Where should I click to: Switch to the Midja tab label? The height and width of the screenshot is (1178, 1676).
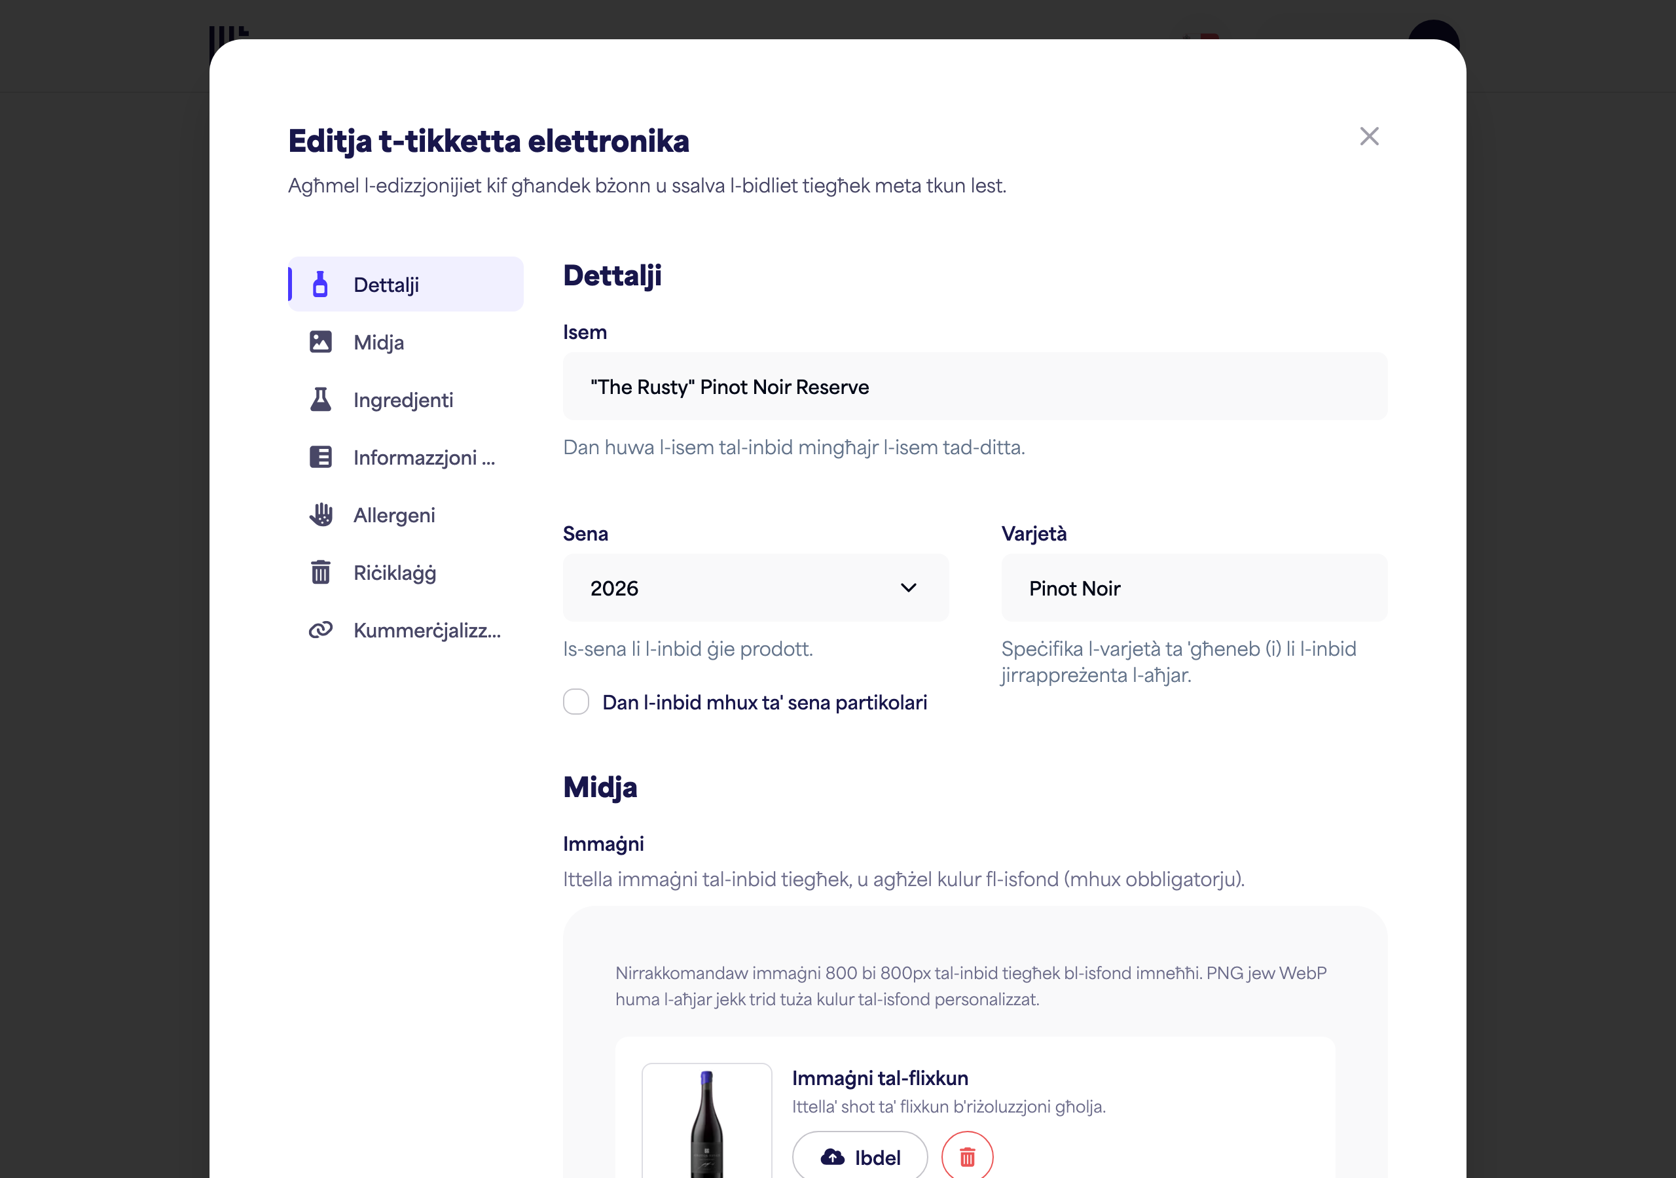pos(378,342)
